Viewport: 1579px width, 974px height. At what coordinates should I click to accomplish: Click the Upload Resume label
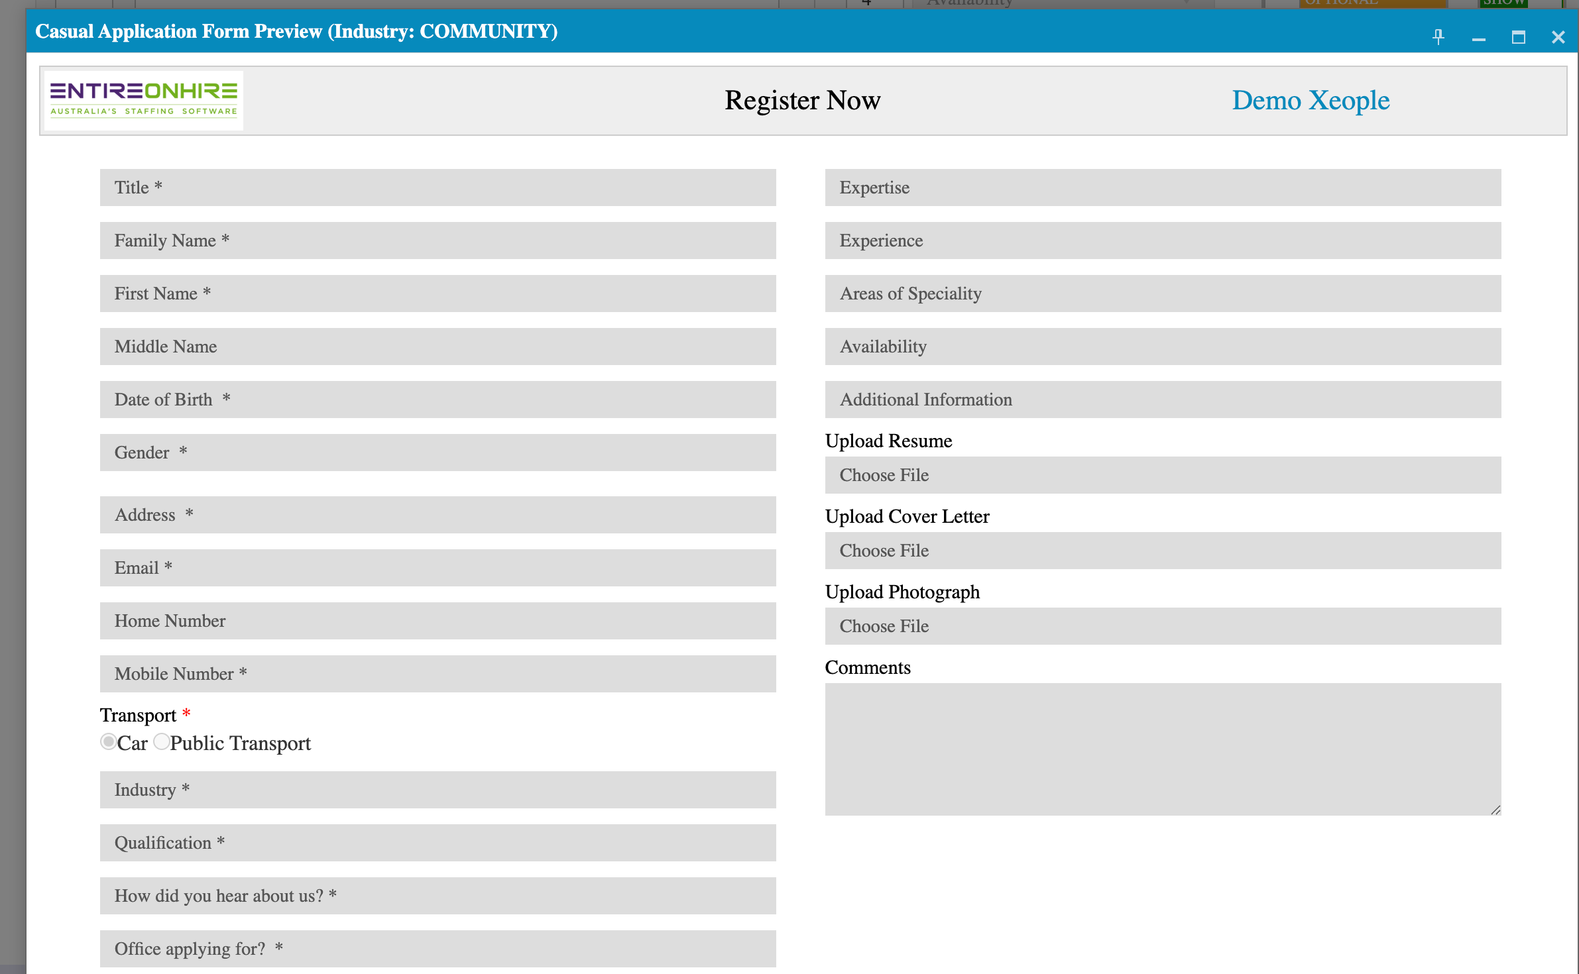(888, 441)
